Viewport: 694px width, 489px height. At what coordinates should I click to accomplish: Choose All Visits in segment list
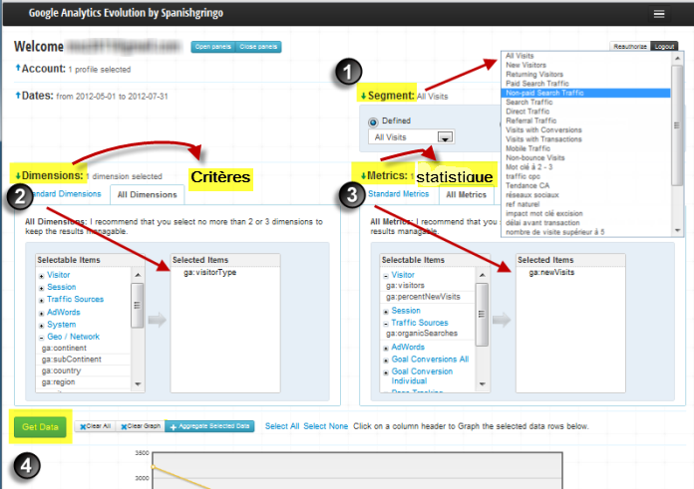click(520, 56)
